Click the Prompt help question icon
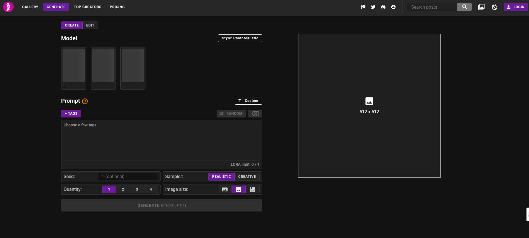Viewport: 529px width, 238px height. click(85, 101)
